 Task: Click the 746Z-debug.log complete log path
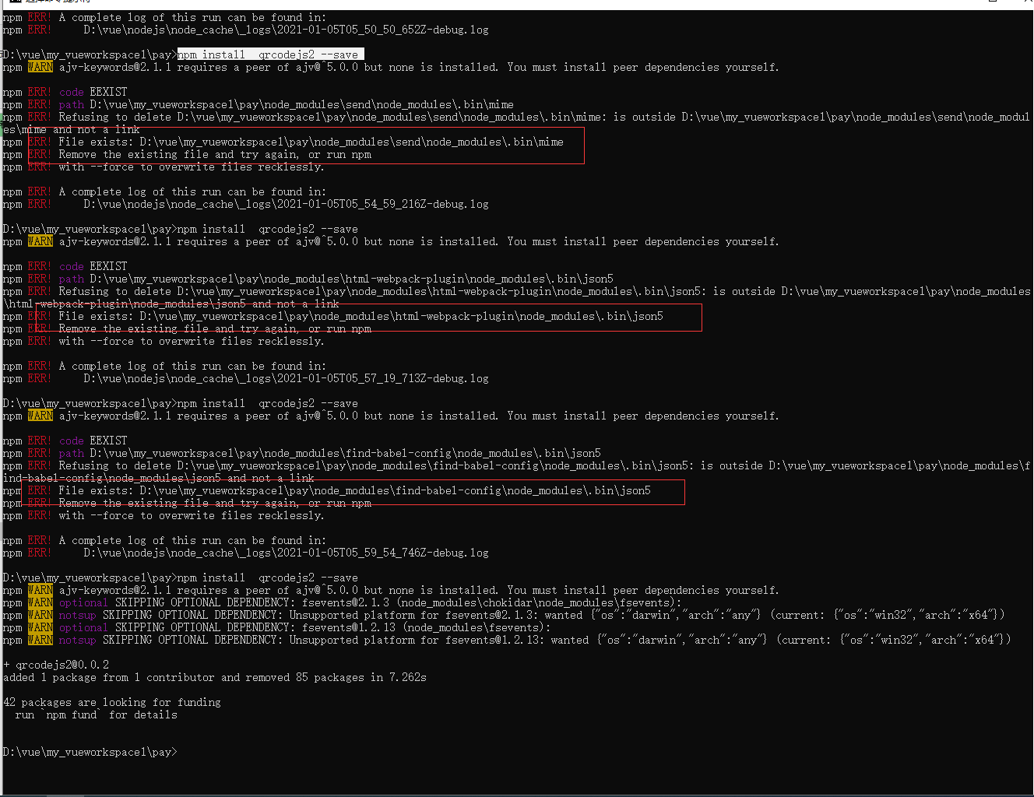(x=286, y=553)
